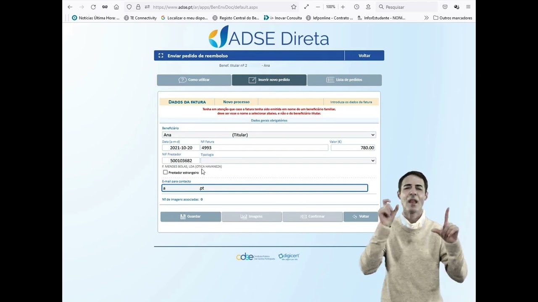Zoom in with plus icon

(x=343, y=7)
